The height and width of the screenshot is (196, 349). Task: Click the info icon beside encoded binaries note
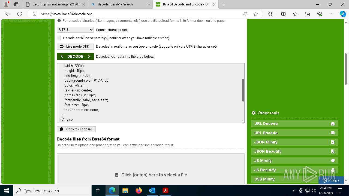tap(59, 21)
